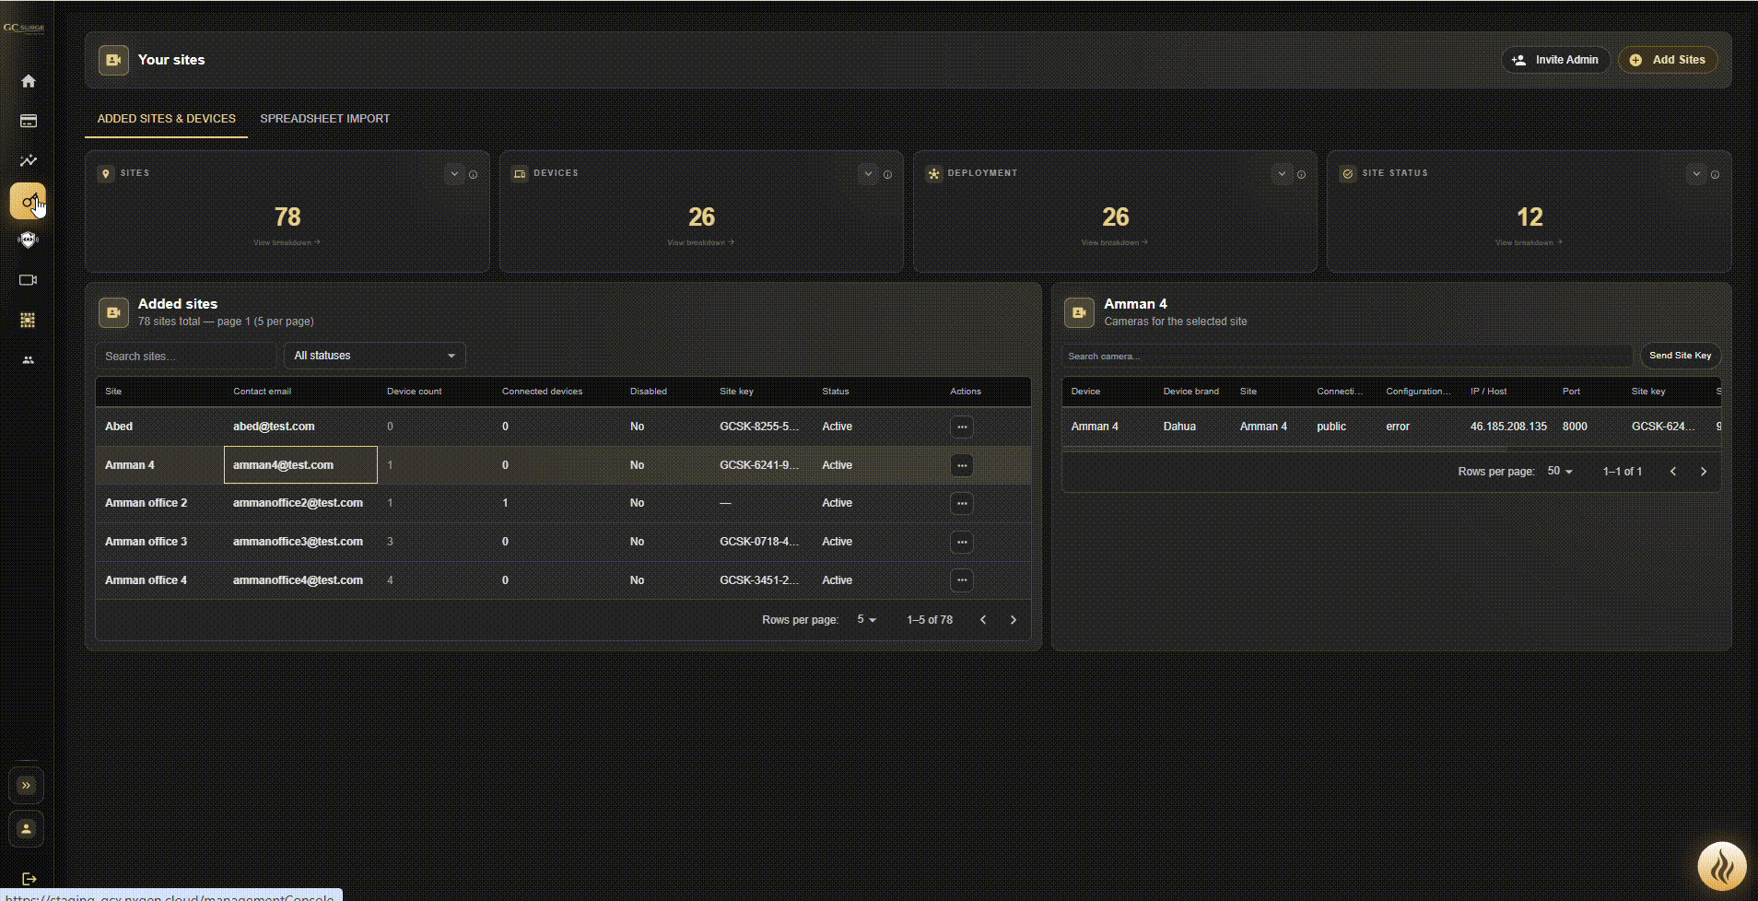Screen dimensions: 1758x901
Task: Go to previous page of cameras table
Action: click(1673, 472)
